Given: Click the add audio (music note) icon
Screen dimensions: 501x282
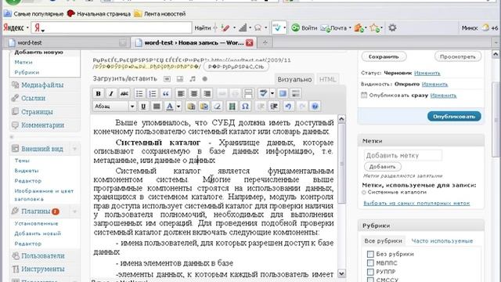Looking at the screenshot, I should click(x=193, y=78).
